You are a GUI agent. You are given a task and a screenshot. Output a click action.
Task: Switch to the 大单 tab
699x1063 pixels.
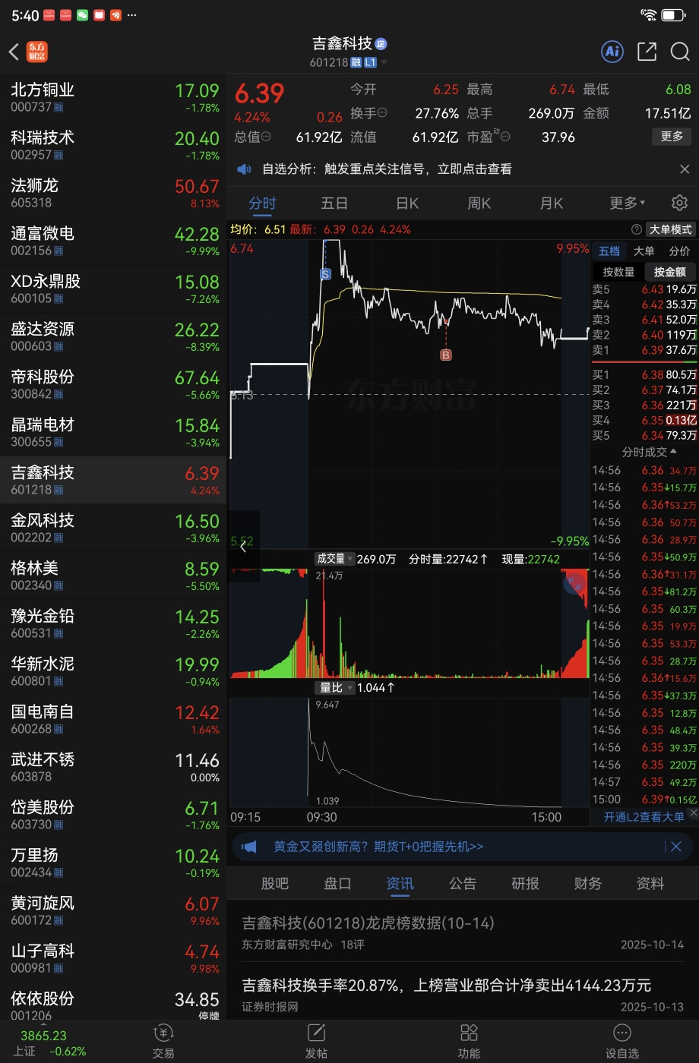[644, 251]
